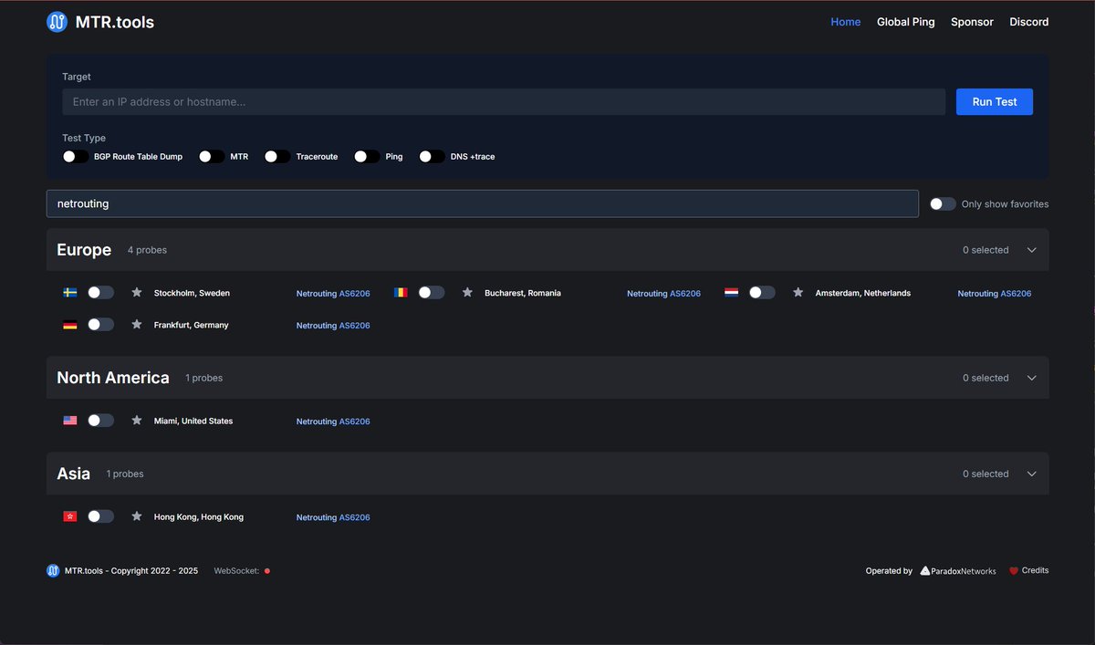1095x645 pixels.
Task: Click the 4 probes count text
Action: [x=147, y=250]
